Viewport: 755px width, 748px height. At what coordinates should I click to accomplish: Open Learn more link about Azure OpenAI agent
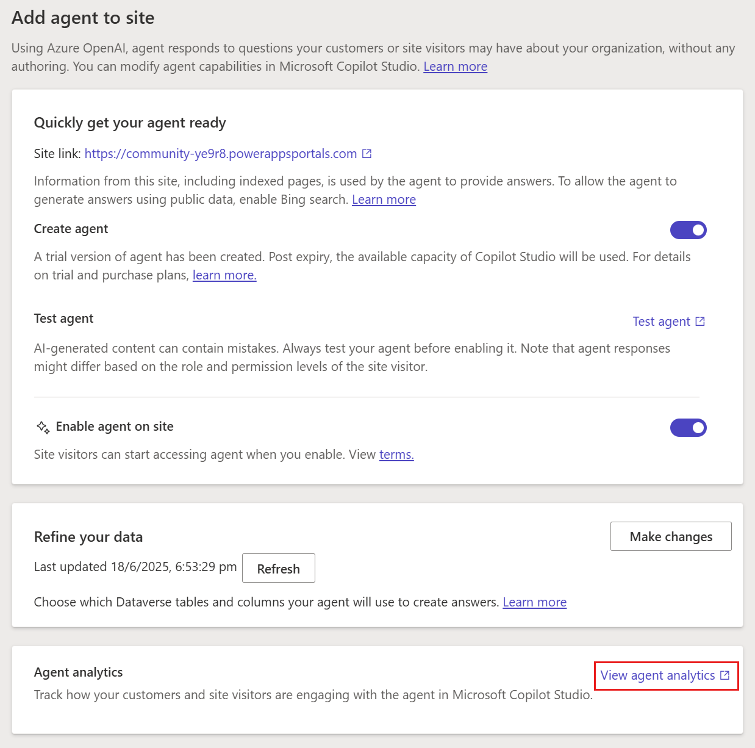[455, 67]
